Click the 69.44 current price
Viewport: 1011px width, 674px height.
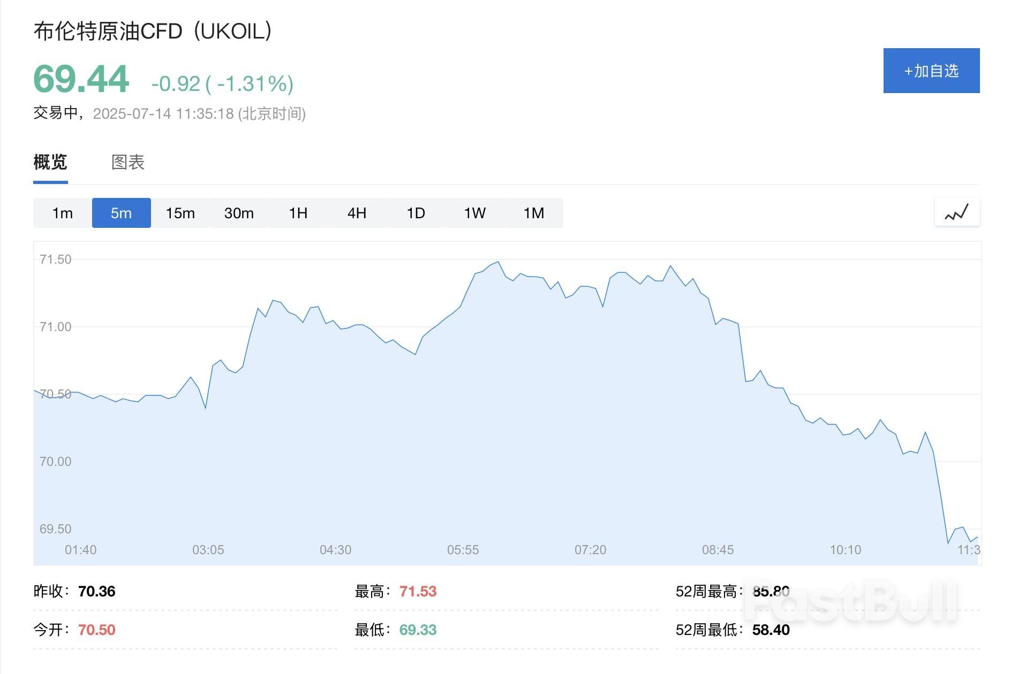[81, 79]
